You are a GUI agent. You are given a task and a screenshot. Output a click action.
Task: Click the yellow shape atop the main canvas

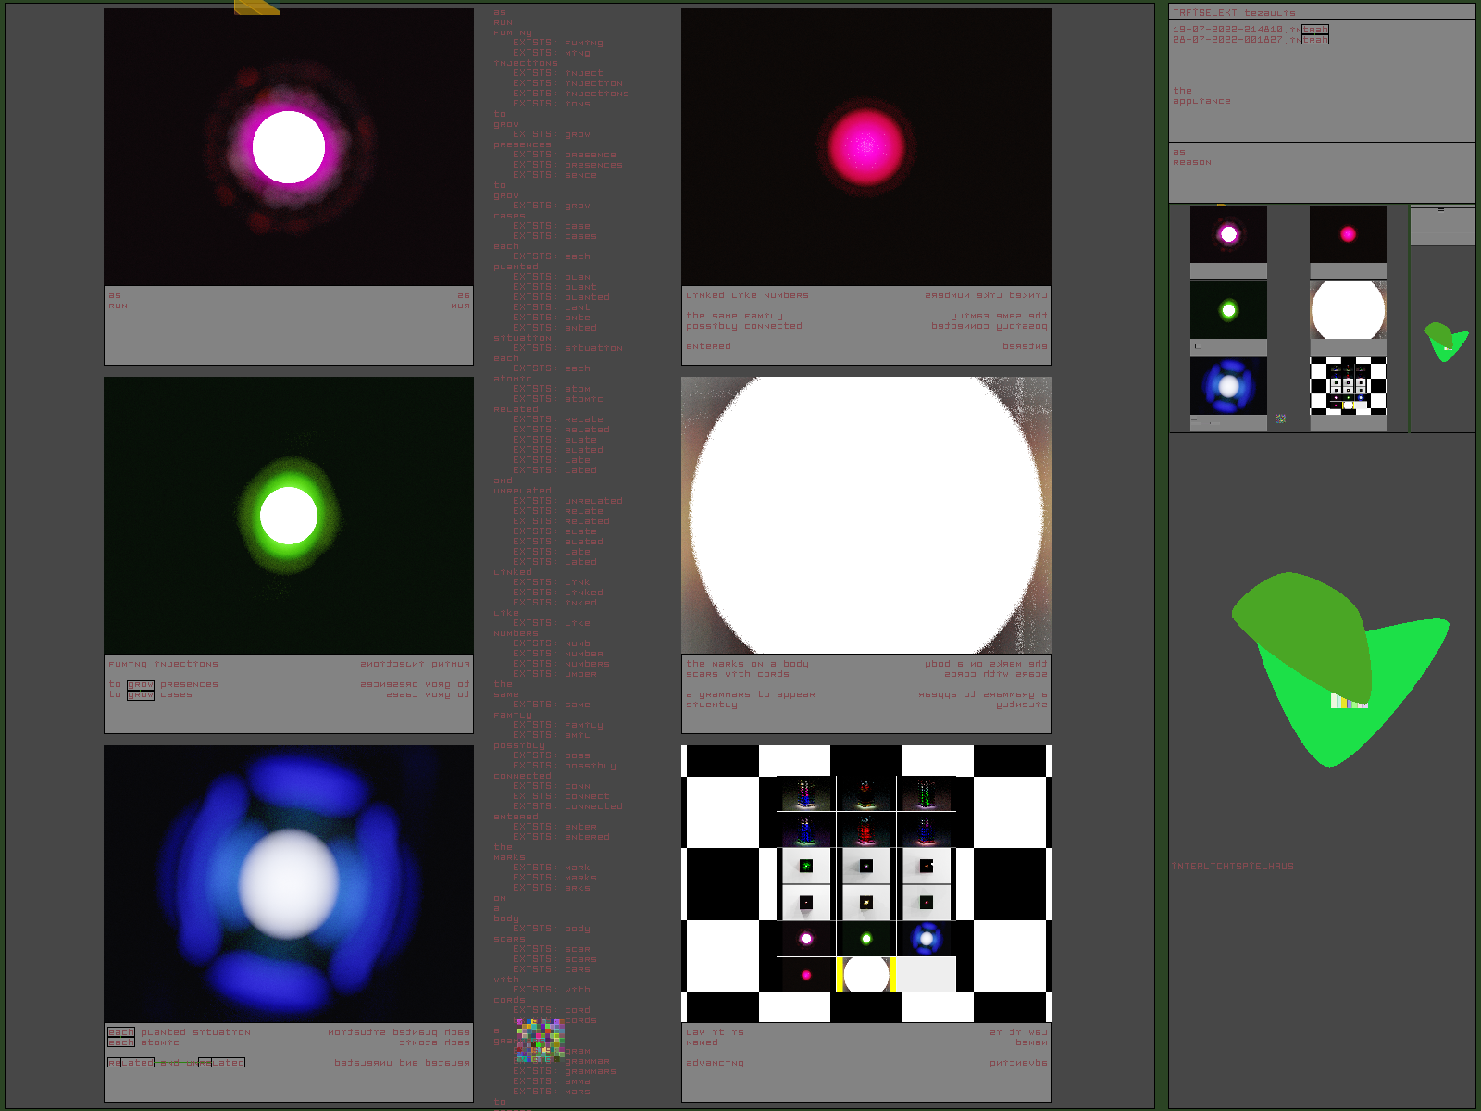255,7
